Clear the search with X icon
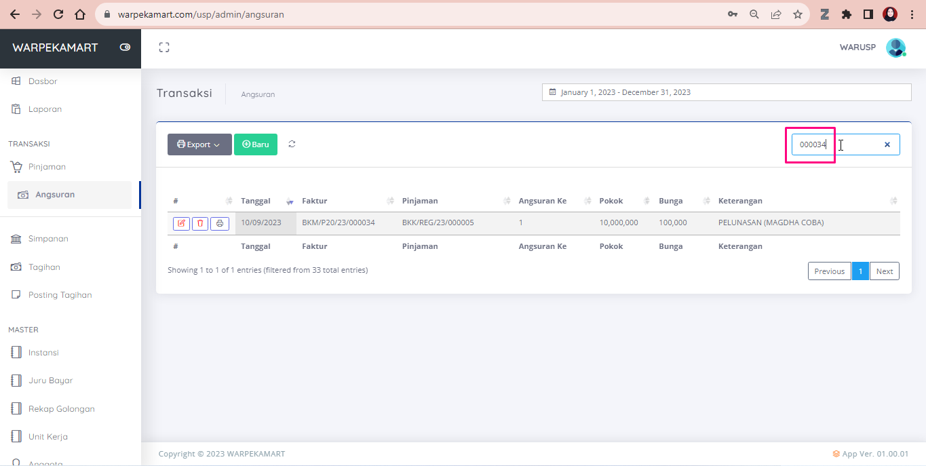Viewport: 926px width, 466px height. [x=887, y=144]
